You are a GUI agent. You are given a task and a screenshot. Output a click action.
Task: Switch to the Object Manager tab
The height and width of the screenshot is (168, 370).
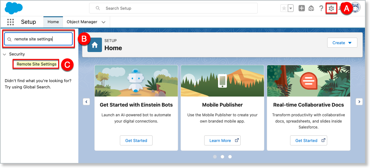82,22
